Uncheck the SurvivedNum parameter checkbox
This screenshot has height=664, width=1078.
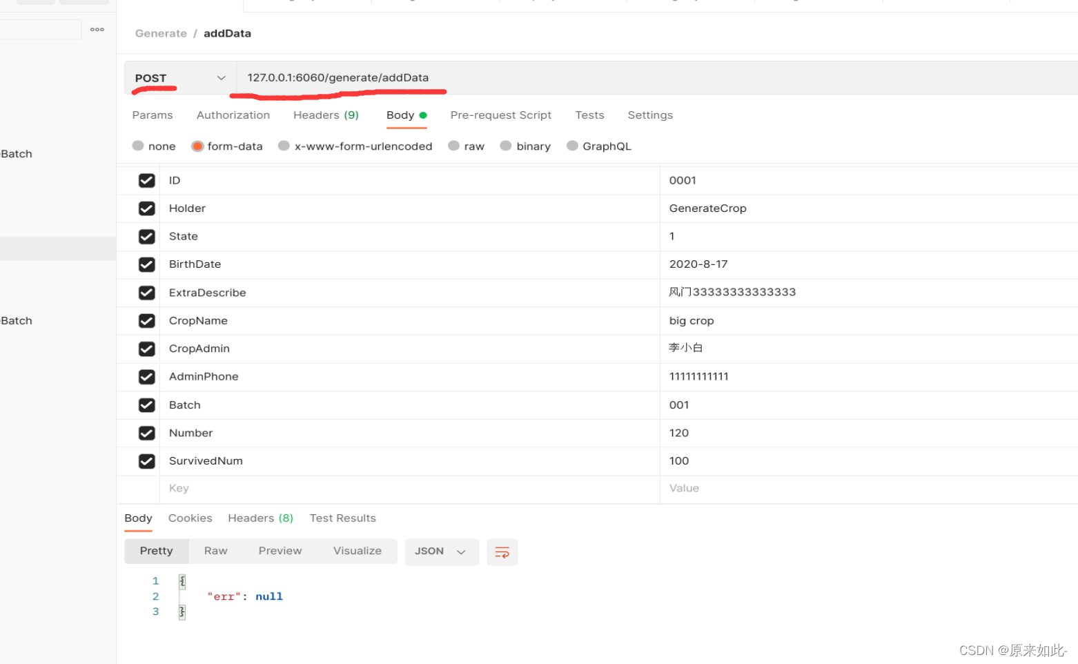pos(147,461)
